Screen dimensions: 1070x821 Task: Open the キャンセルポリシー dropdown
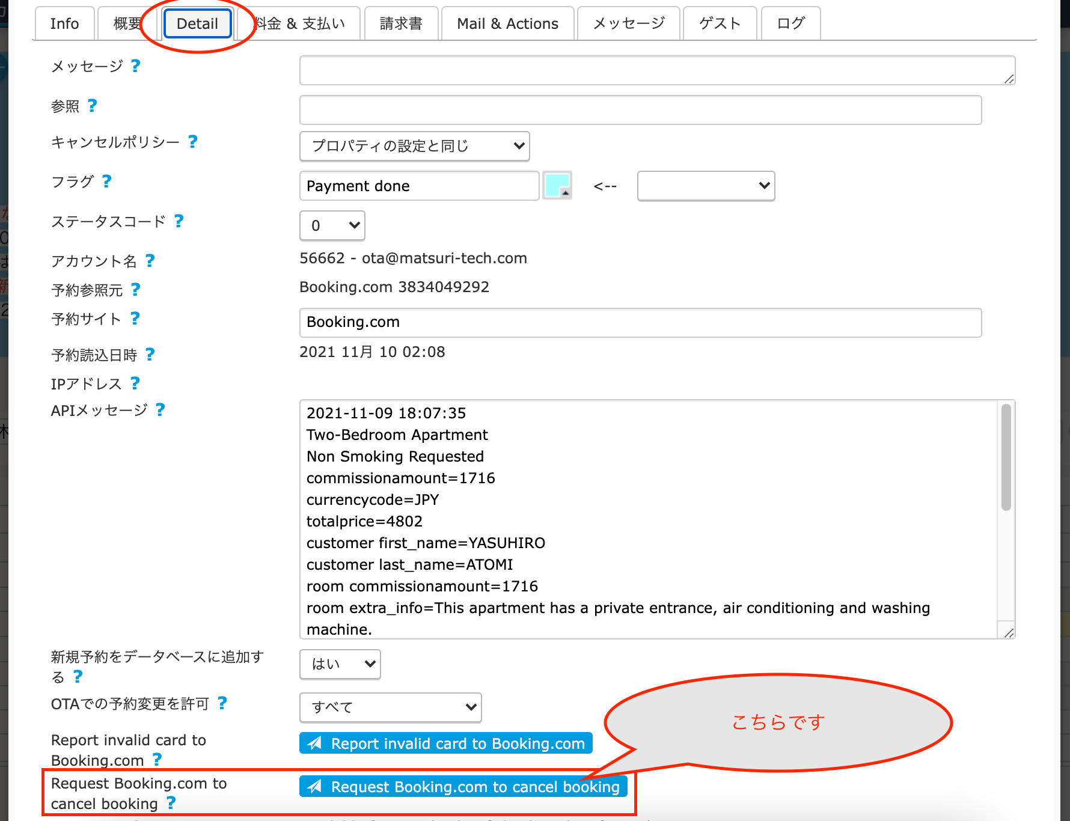(x=414, y=146)
